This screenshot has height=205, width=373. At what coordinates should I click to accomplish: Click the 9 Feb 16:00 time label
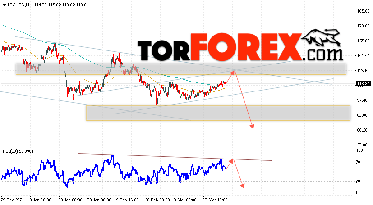[128, 200]
